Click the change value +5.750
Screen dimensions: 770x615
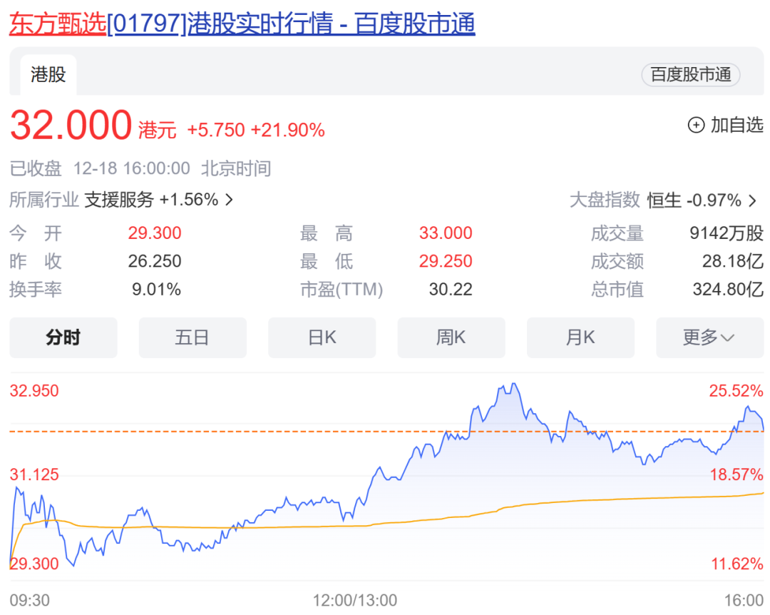click(216, 131)
